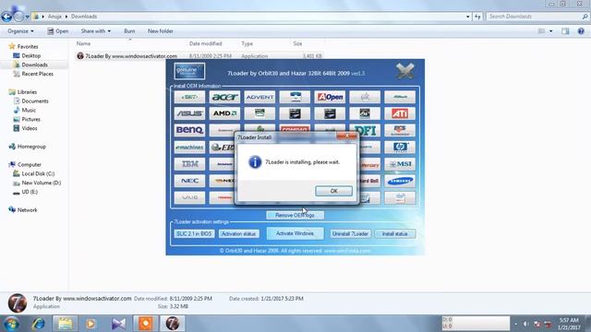Select the BenQ OEM logo
The image size is (591, 332).
click(189, 130)
